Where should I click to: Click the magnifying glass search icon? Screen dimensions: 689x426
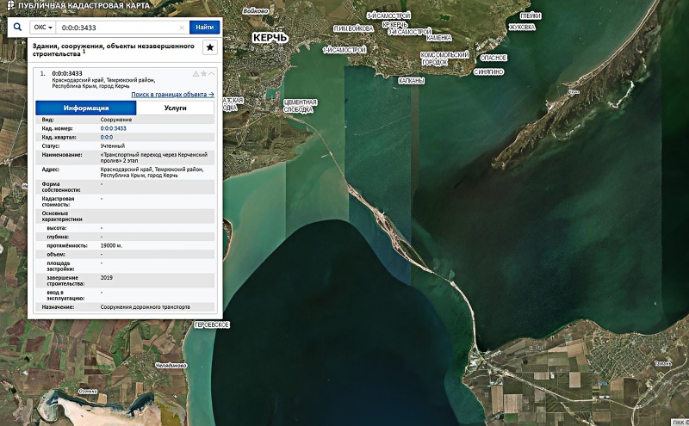pyautogui.click(x=16, y=28)
